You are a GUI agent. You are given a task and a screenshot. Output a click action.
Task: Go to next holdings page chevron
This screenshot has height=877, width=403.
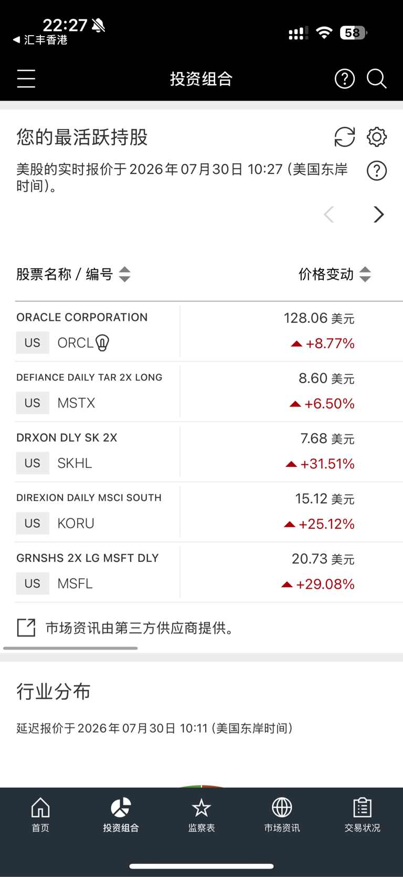pyautogui.click(x=378, y=214)
